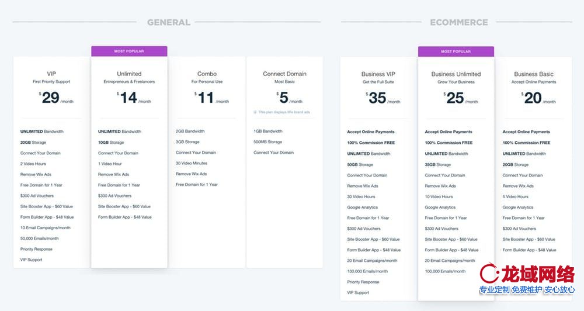584x311 pixels.
Task: Click the purple Most Popular badge above Unlimited
Action: click(129, 51)
